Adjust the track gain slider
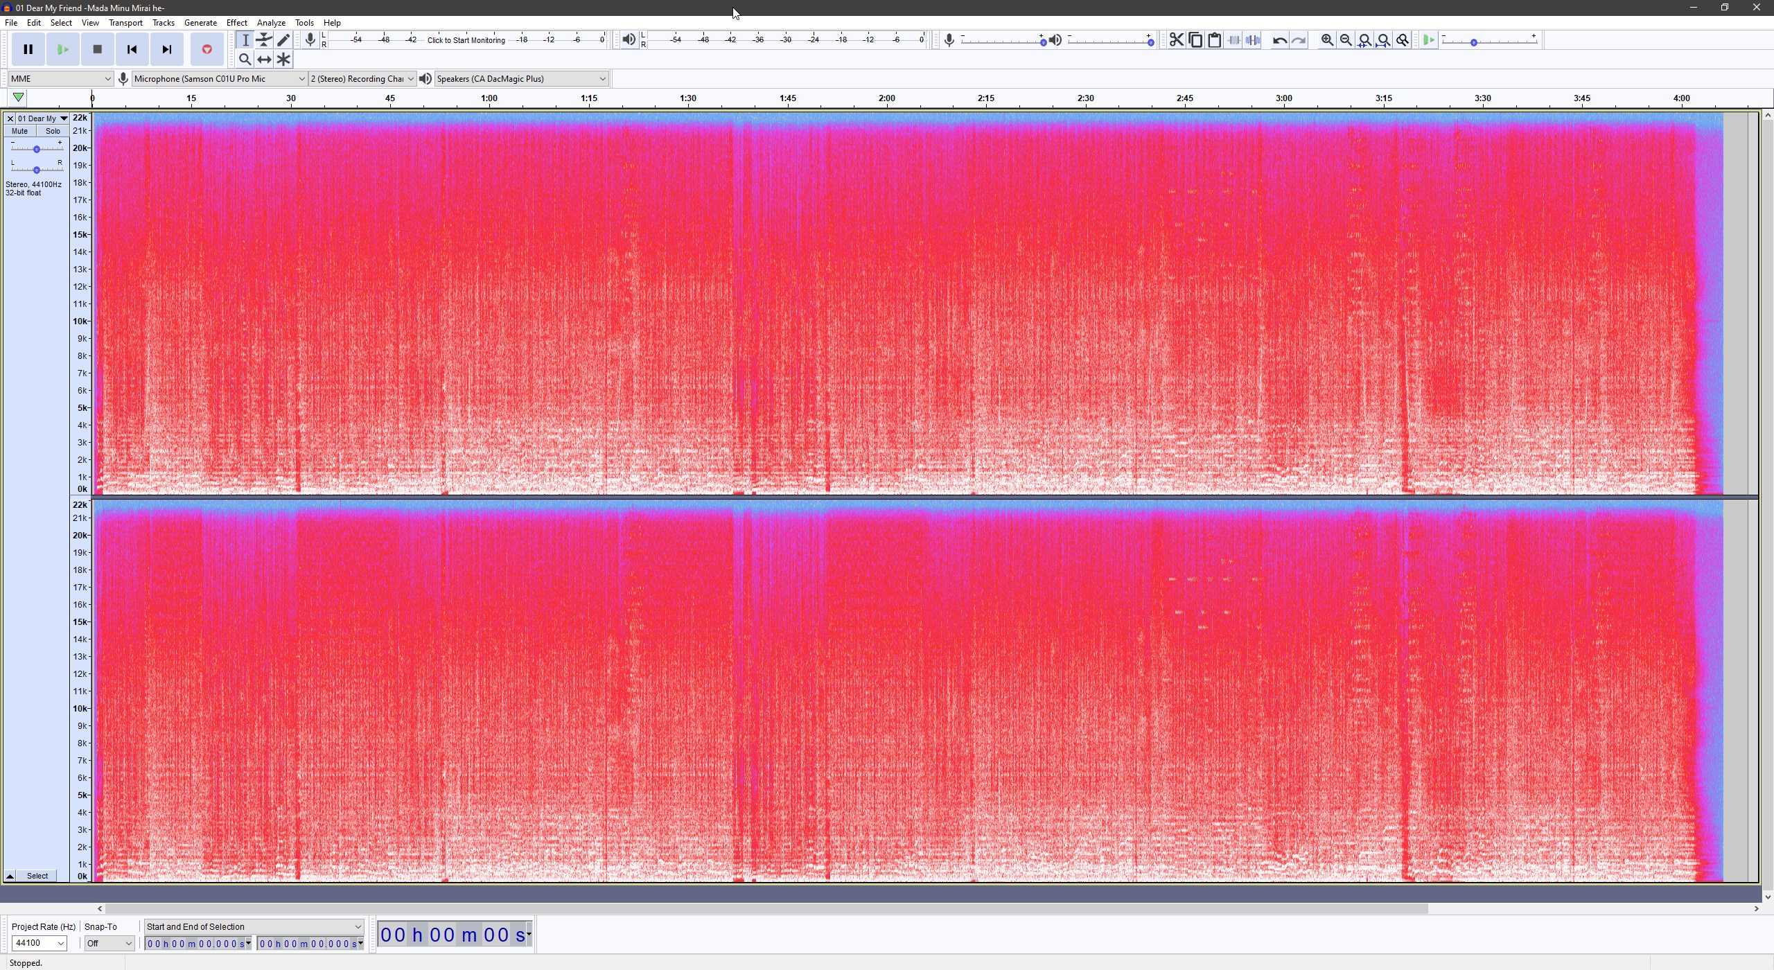This screenshot has width=1774, height=970. click(37, 149)
